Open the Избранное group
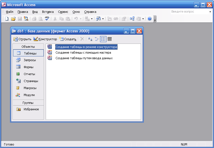The image size is (214, 148). [x=28, y=109]
